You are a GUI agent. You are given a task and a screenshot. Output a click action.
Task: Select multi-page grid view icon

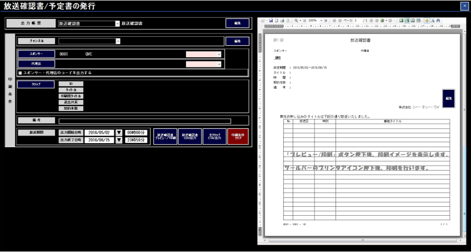coord(419,21)
